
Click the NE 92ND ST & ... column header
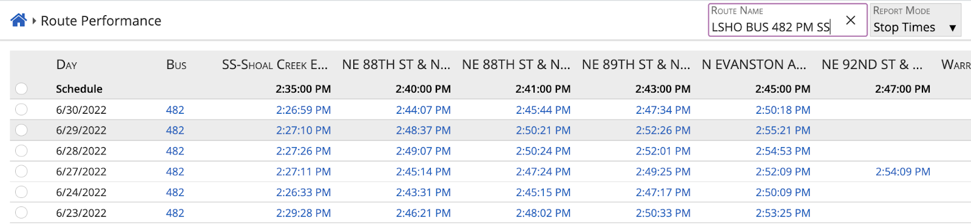872,65
